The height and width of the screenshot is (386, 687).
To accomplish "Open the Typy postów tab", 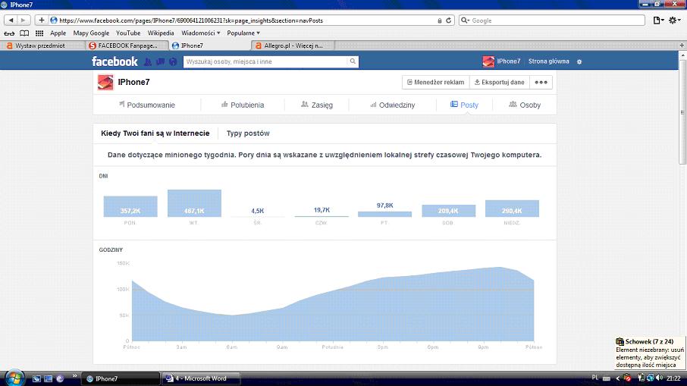I will 248,133.
